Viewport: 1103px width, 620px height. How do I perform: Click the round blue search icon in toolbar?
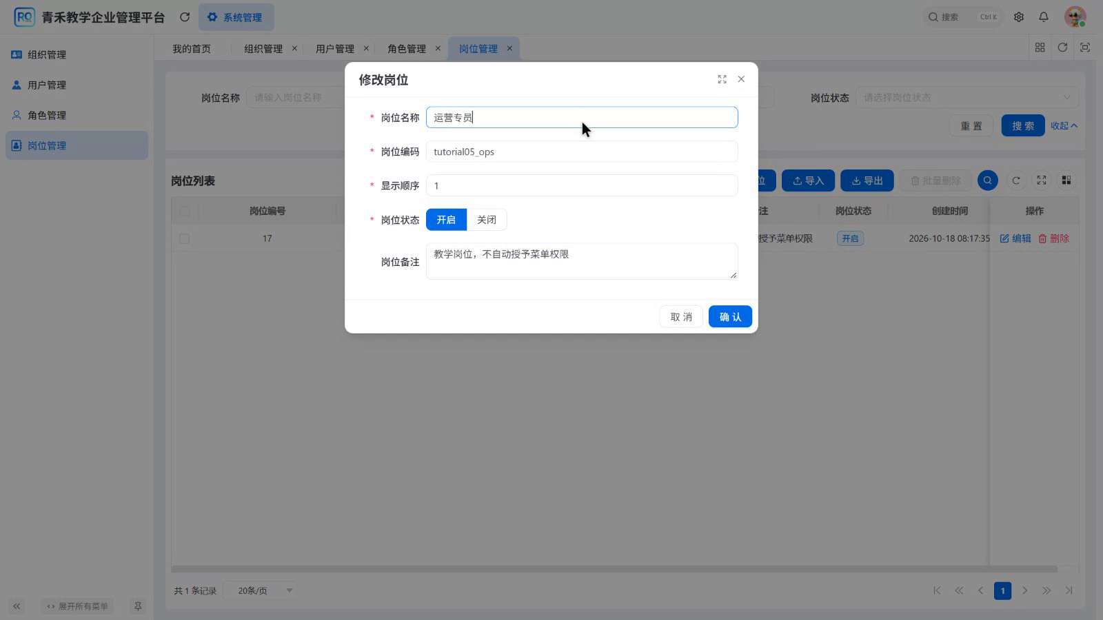988,180
